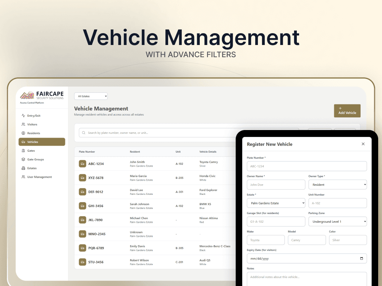Click vehicle details Audi Q5
382x286 pixels.
pos(205,260)
